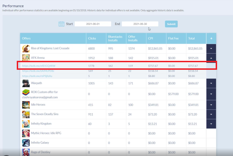Click BlueStacks icon for ROK Custom offer
The height and width of the screenshot is (156, 233).
point(26,92)
